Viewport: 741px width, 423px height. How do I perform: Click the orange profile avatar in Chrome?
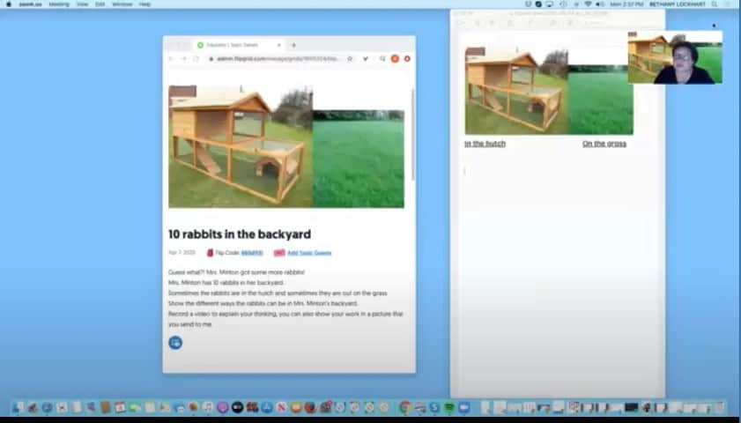click(x=395, y=59)
